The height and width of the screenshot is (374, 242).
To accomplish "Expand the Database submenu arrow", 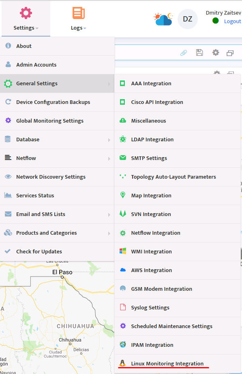I will [109, 140].
